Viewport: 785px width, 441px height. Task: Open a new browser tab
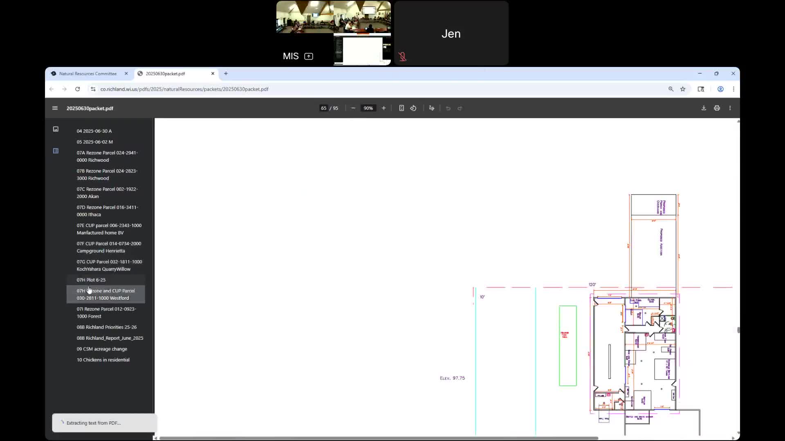(x=226, y=73)
